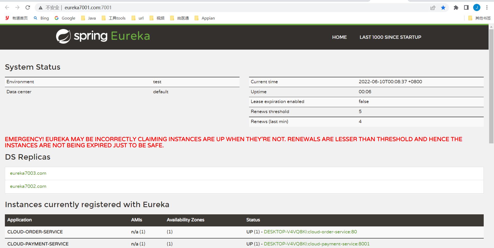Click the CLOUD-PAYMENT-SERVICE application cell
Viewport: 494px width, 248px height.
(x=38, y=244)
